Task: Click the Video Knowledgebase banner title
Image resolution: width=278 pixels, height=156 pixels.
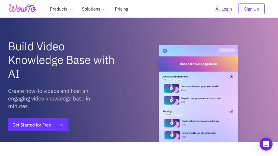Action: (198, 64)
